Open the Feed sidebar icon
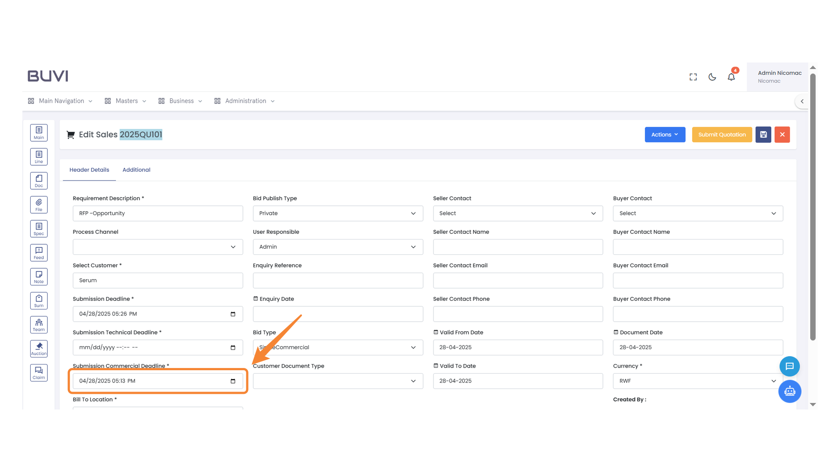 pos(38,252)
